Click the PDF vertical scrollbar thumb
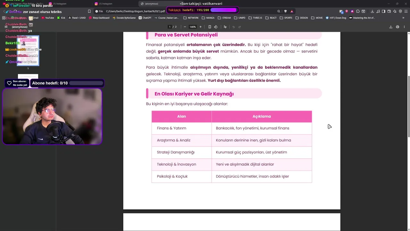The height and width of the screenshot is (231, 410). click(409, 107)
